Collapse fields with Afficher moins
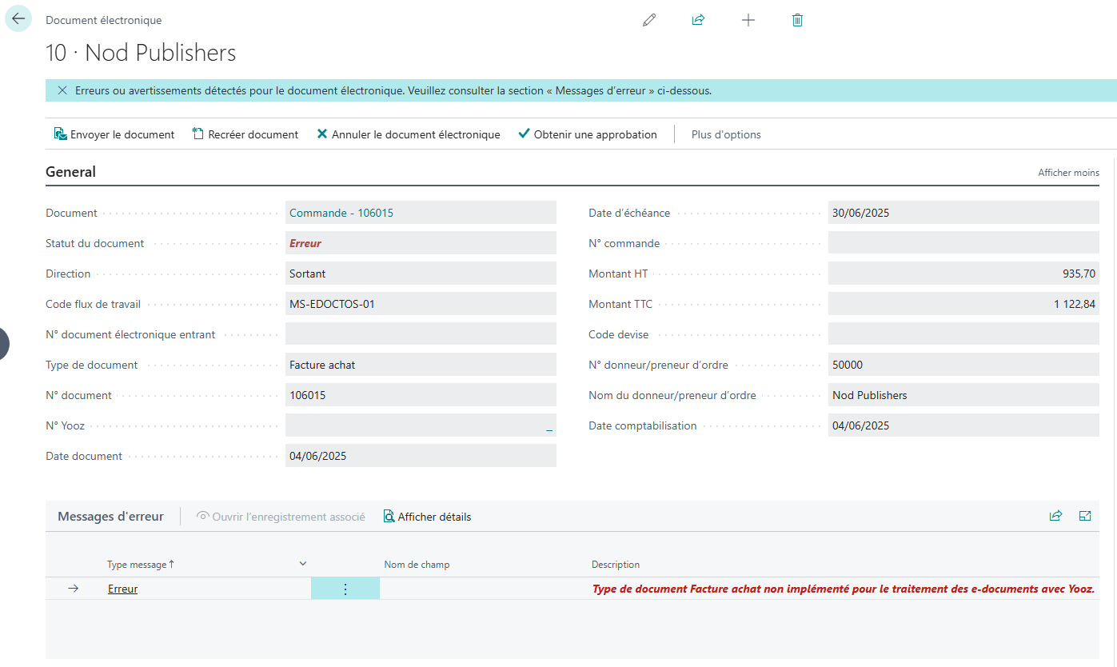 click(x=1068, y=173)
